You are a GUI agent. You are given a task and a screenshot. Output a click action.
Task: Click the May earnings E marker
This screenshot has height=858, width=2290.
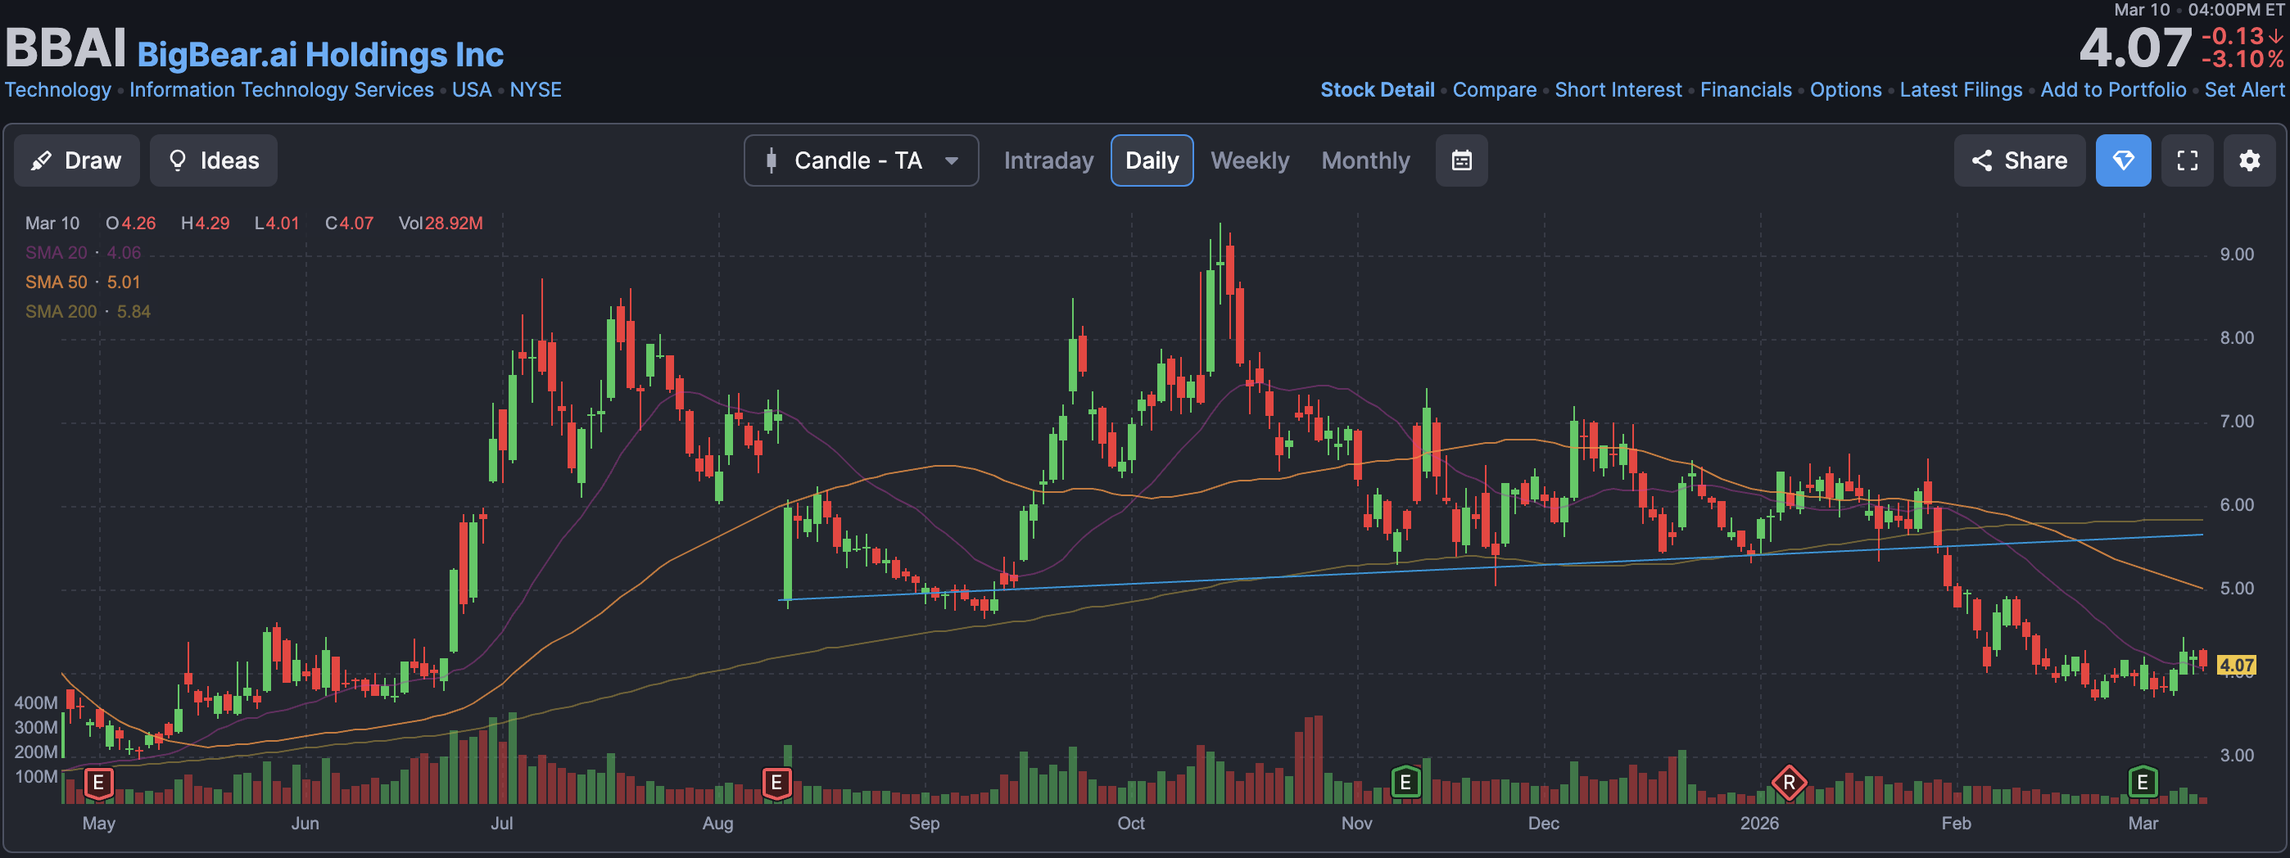98,783
